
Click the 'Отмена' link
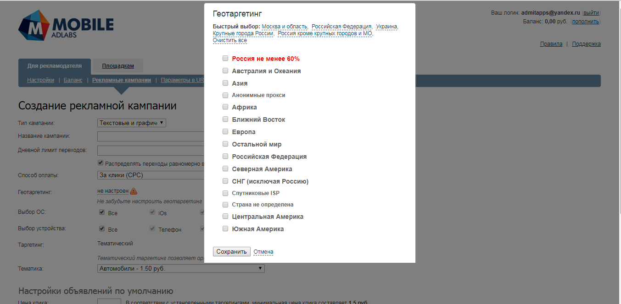pyautogui.click(x=263, y=252)
